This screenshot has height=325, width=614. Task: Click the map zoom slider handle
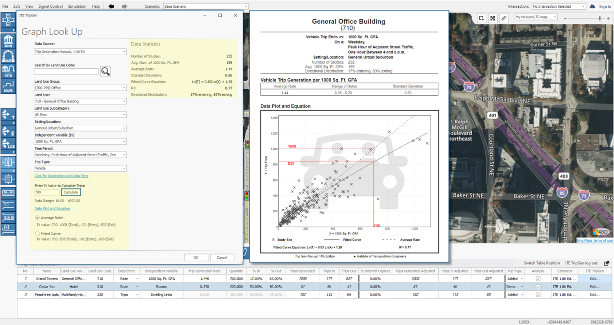600,18
